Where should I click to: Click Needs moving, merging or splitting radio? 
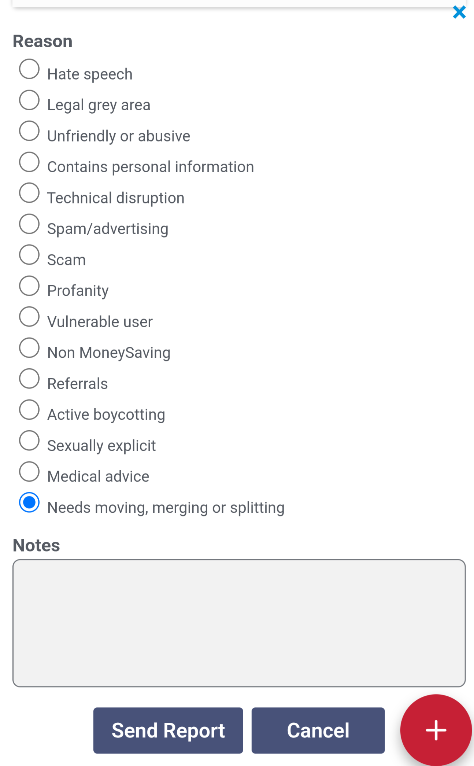point(29,502)
